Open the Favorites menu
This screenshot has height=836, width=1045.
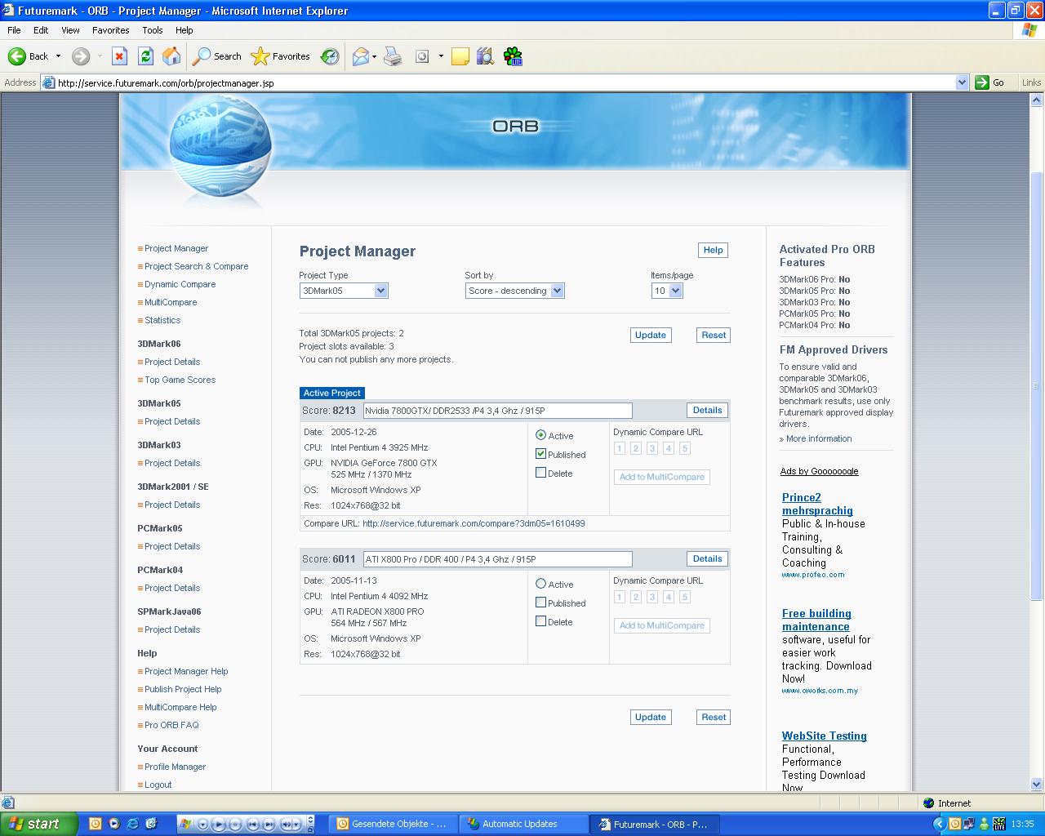pyautogui.click(x=110, y=30)
